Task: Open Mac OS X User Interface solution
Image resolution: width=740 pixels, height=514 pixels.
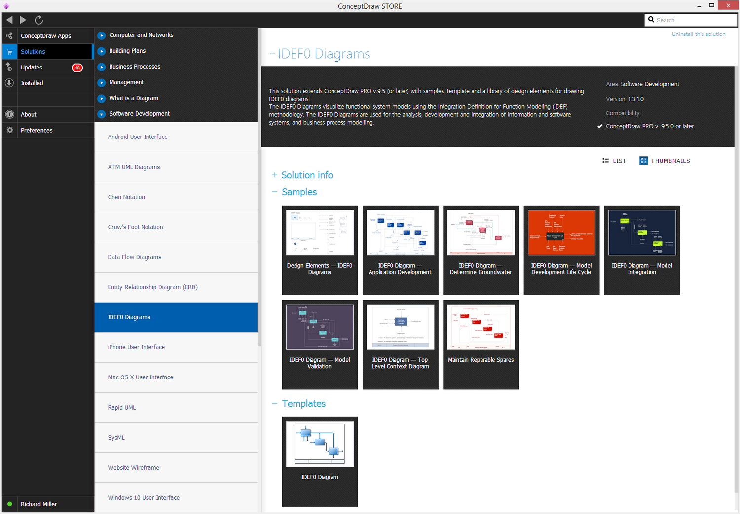Action: (x=176, y=377)
